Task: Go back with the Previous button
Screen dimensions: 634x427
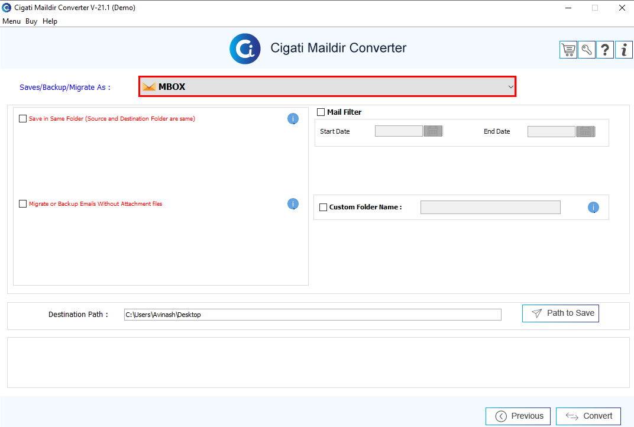Action: click(518, 416)
